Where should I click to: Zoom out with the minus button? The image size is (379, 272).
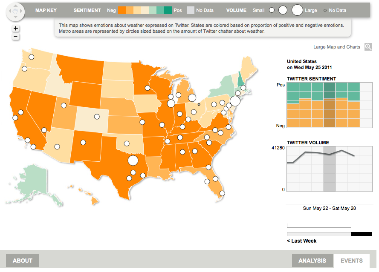[x=16, y=37]
